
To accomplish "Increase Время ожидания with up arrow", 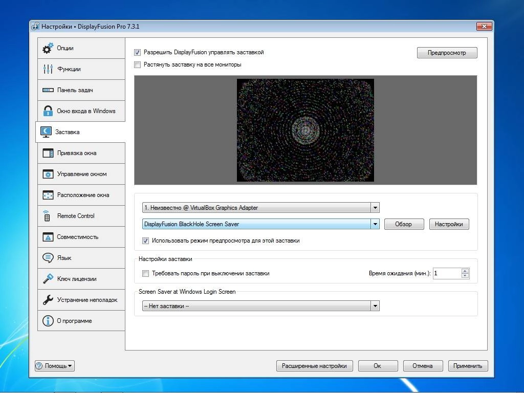I will tap(465, 271).
